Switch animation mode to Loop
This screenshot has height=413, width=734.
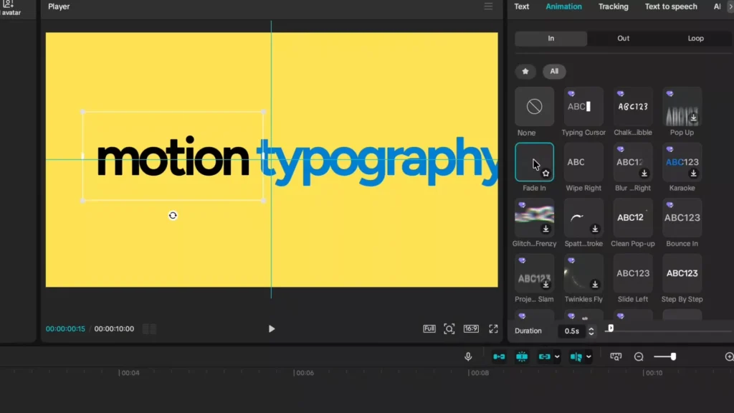(695, 38)
